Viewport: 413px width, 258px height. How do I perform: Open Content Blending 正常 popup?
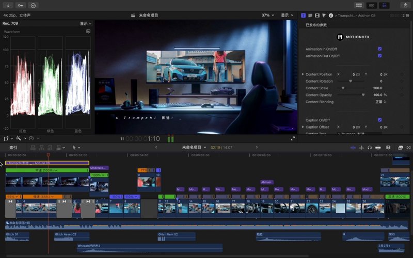pos(380,102)
